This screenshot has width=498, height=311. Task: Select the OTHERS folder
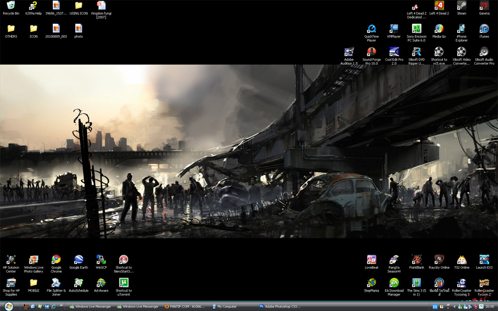point(11,31)
